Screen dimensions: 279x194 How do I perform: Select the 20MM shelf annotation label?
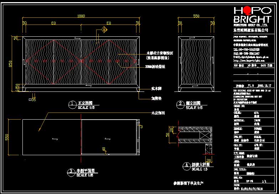pos(155,67)
